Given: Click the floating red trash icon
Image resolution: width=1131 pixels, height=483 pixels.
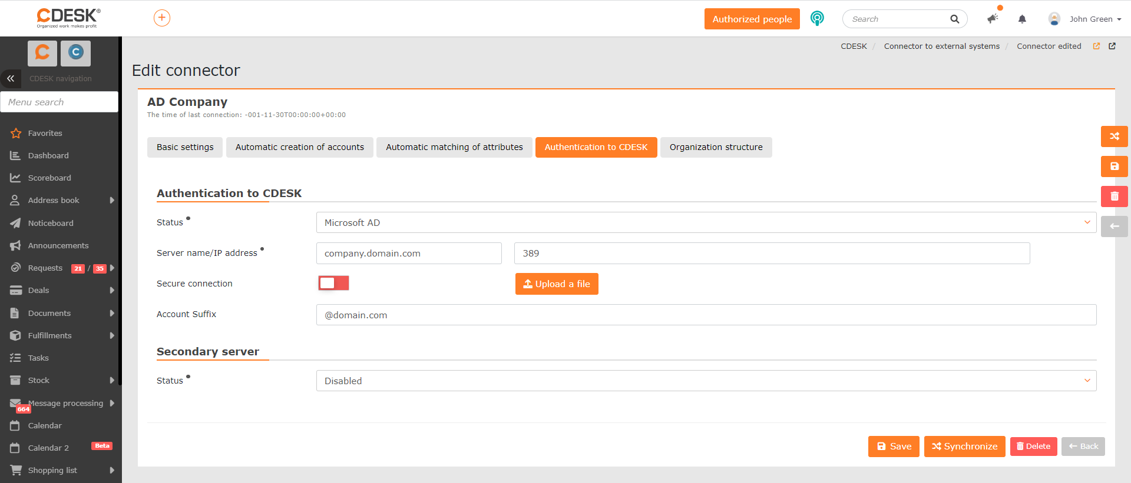Looking at the screenshot, I should [x=1115, y=196].
